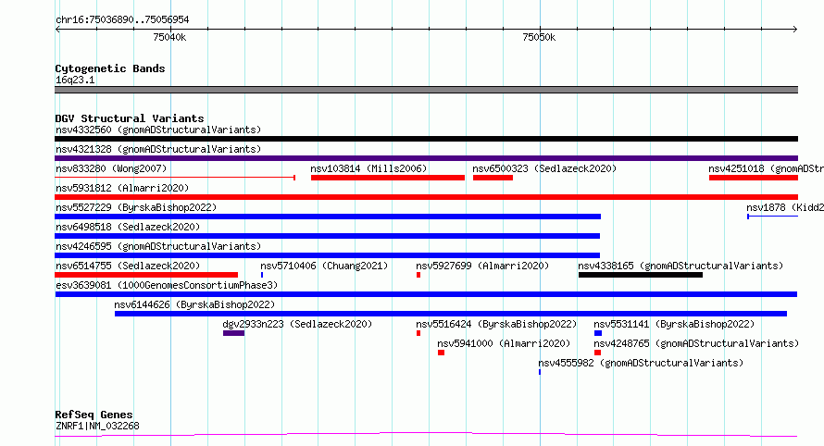The width and height of the screenshot is (824, 446).
Task: Click the right arrow of the ruler
Action: [x=795, y=29]
